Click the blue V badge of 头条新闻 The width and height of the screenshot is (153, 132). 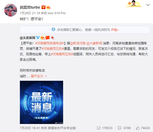click(38, 38)
